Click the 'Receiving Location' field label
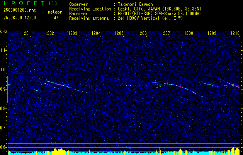This screenshot has width=243, height=155. coord(90,9)
